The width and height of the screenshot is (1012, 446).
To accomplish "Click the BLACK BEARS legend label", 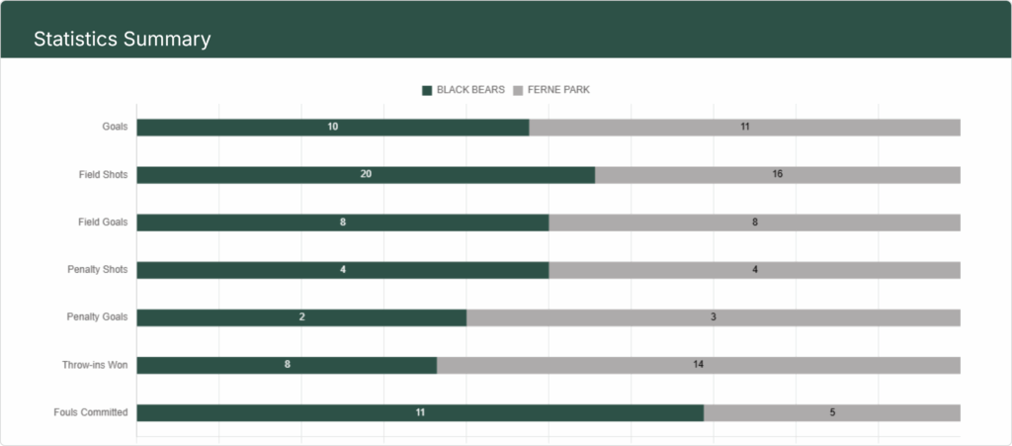I will click(470, 90).
